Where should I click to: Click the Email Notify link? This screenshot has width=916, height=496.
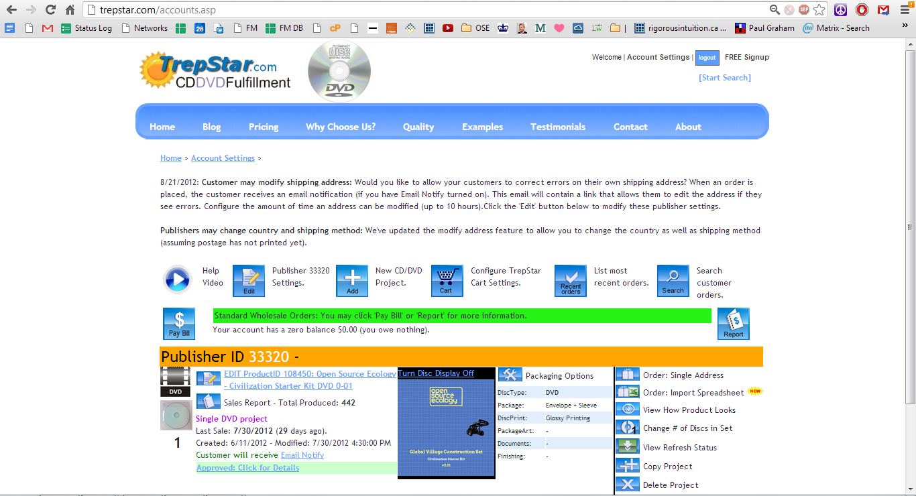tap(302, 455)
